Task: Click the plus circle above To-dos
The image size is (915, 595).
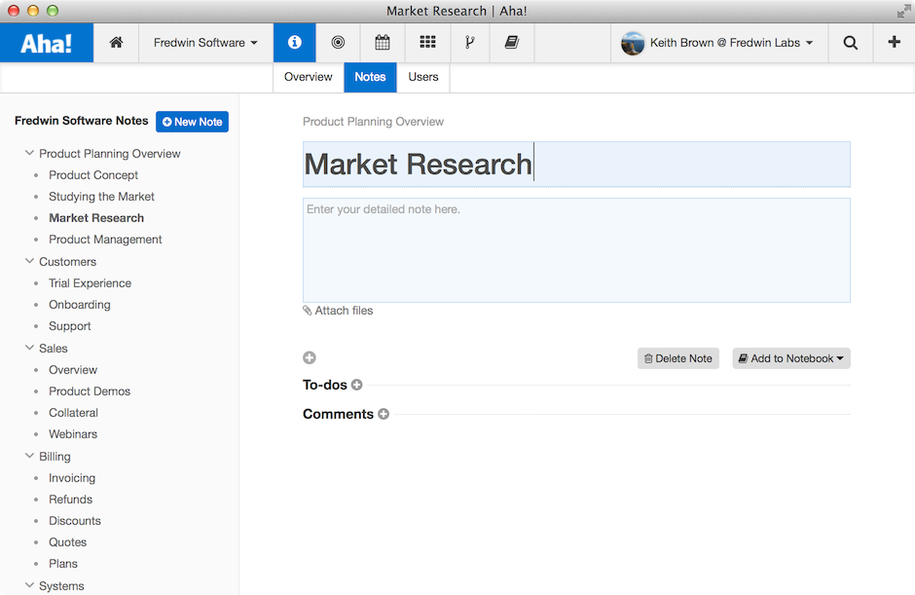Action: coord(310,357)
